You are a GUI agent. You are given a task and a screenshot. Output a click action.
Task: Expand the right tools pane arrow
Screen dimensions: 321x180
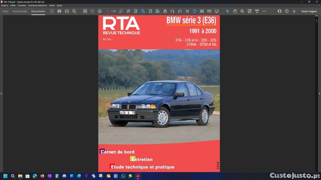pos(319,93)
